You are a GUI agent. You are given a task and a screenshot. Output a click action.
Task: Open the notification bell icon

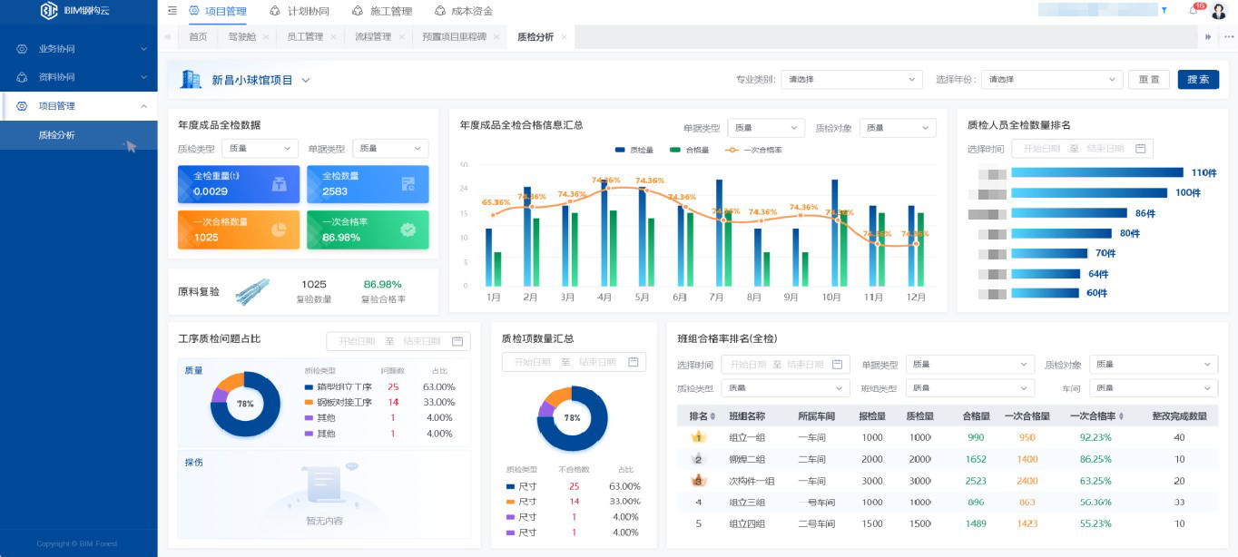tap(1194, 11)
